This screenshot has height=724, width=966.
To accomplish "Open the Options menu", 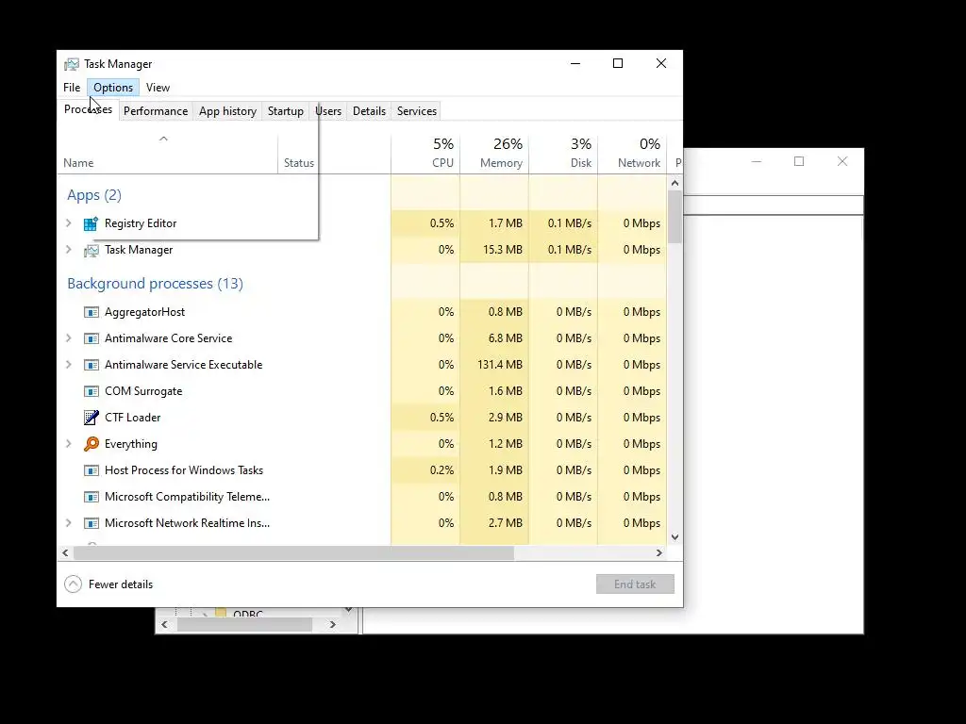I will click(113, 88).
